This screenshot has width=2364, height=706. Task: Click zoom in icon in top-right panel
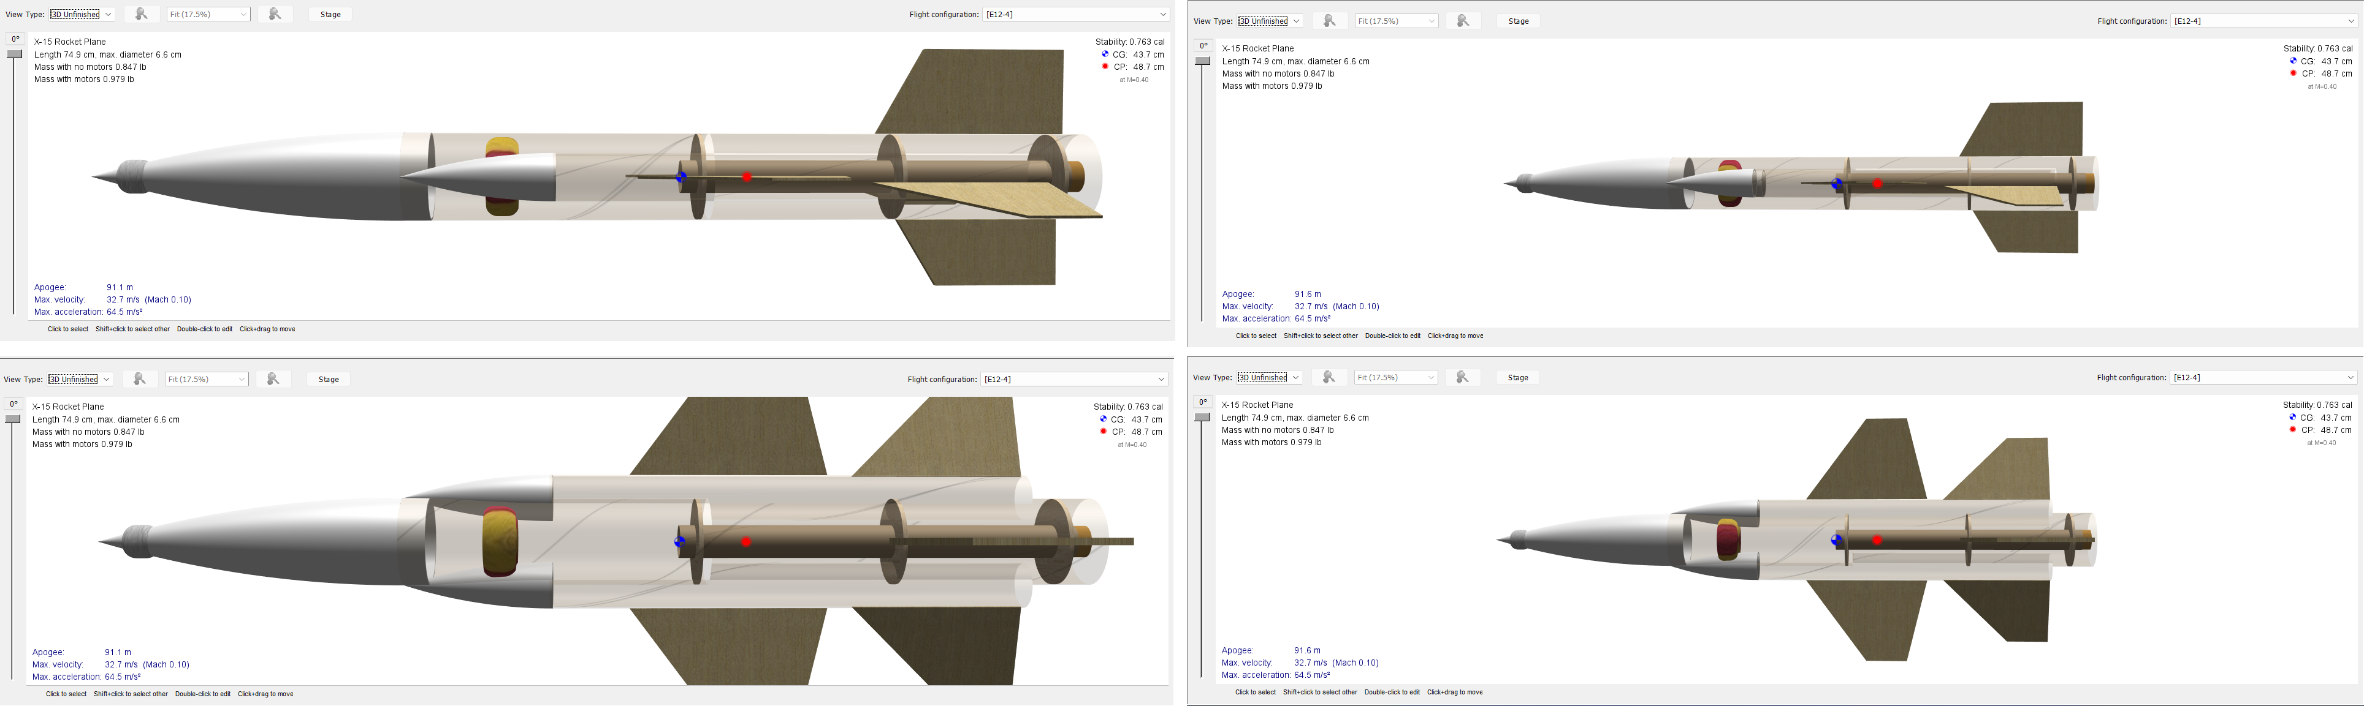click(x=1463, y=21)
